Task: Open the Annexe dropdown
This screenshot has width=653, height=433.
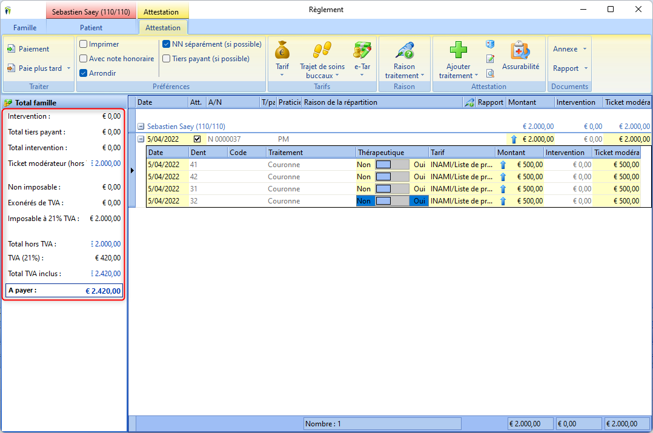Action: click(x=569, y=49)
